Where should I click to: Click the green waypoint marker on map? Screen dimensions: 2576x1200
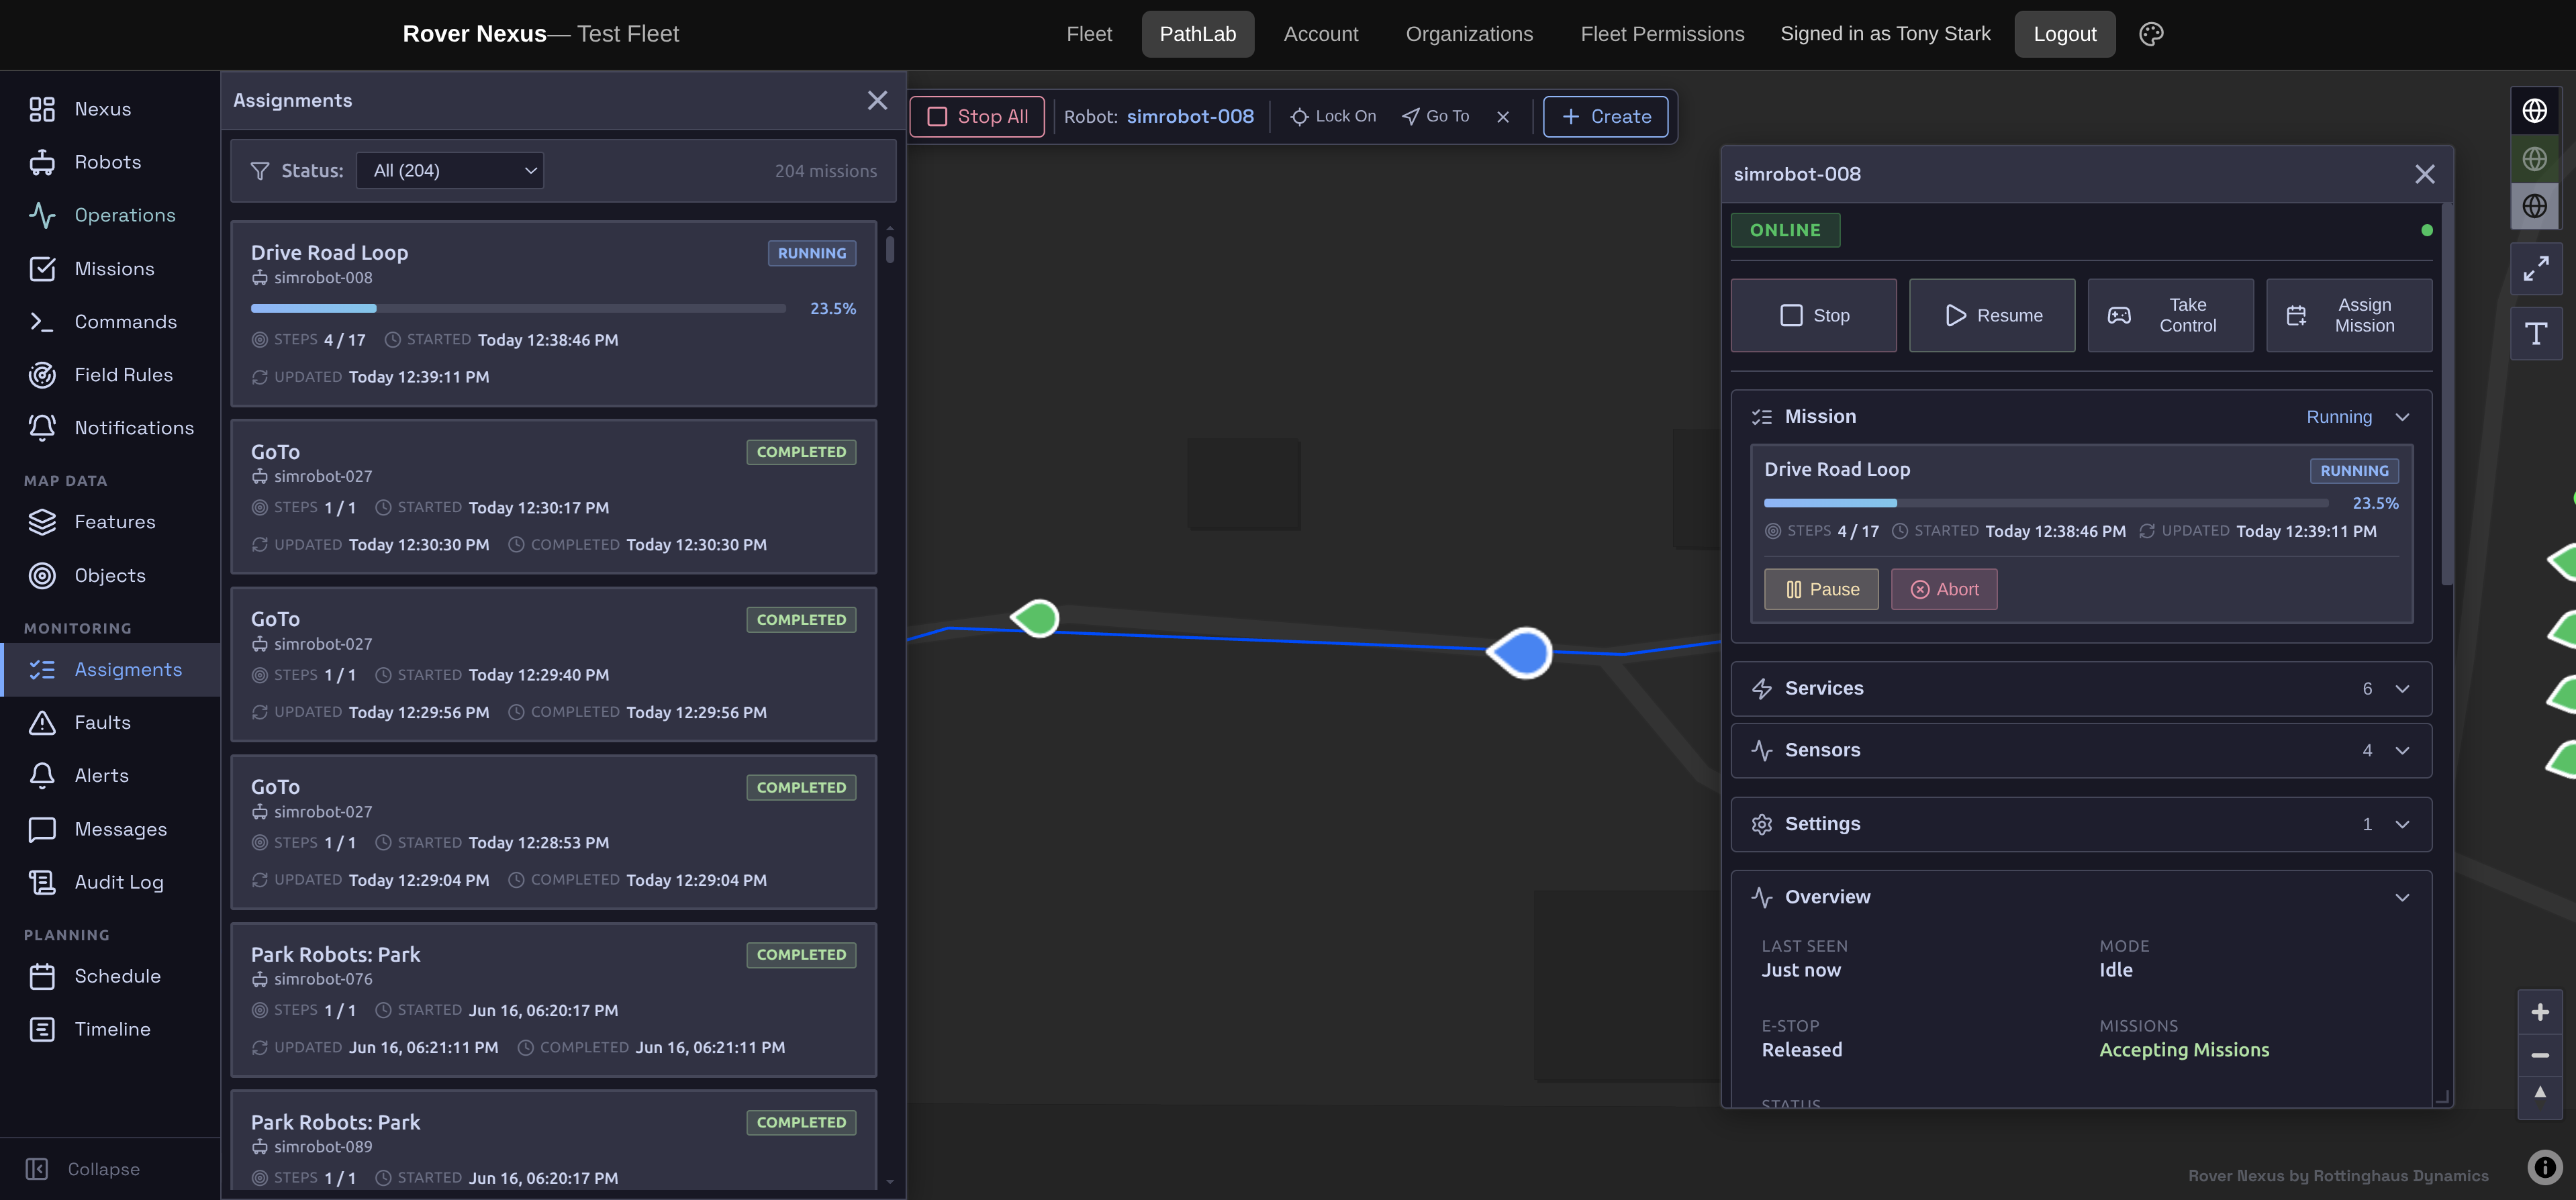1036,618
